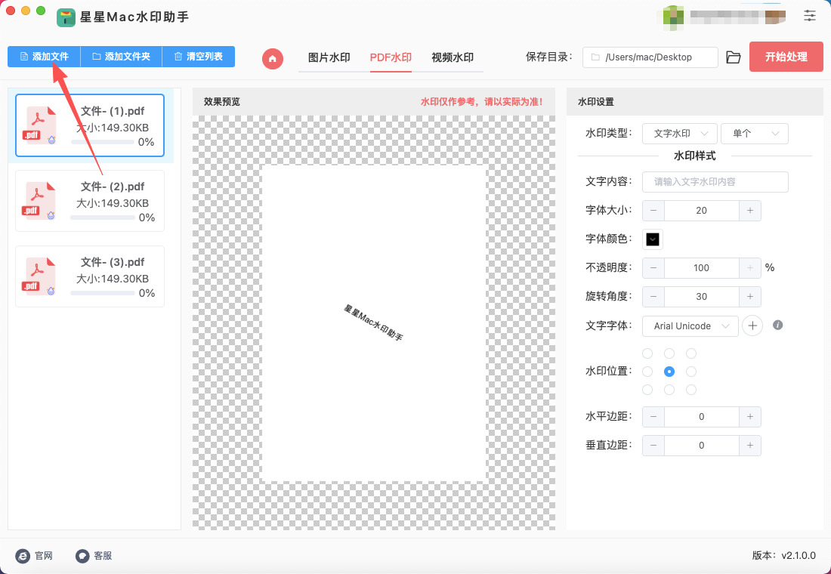
Task: Open the black font color swatch
Action: [653, 239]
